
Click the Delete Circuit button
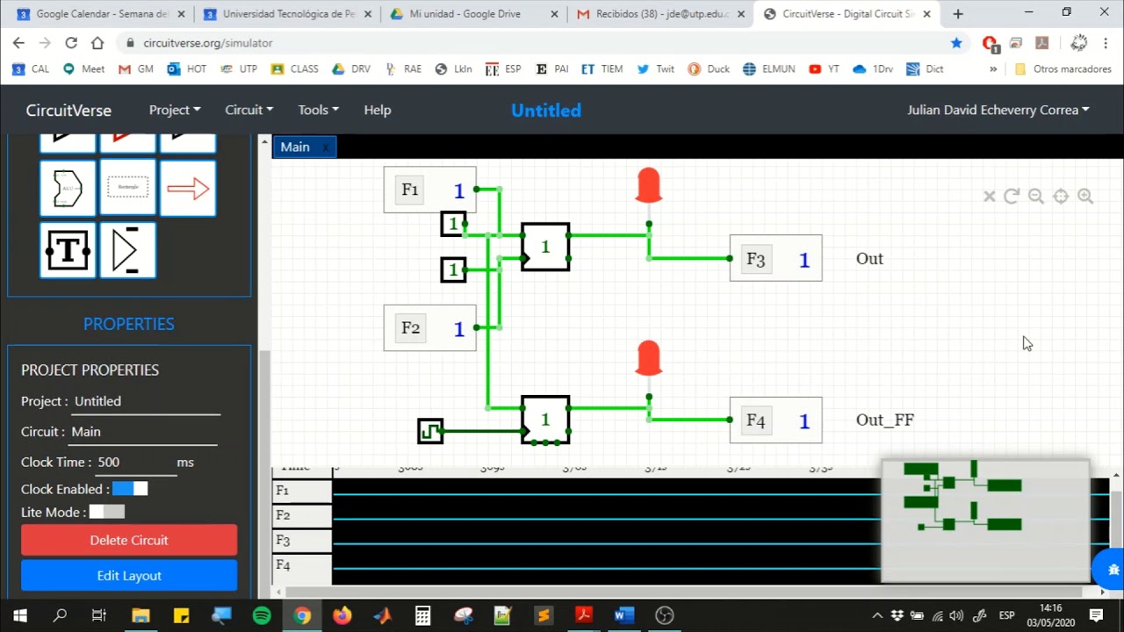129,540
